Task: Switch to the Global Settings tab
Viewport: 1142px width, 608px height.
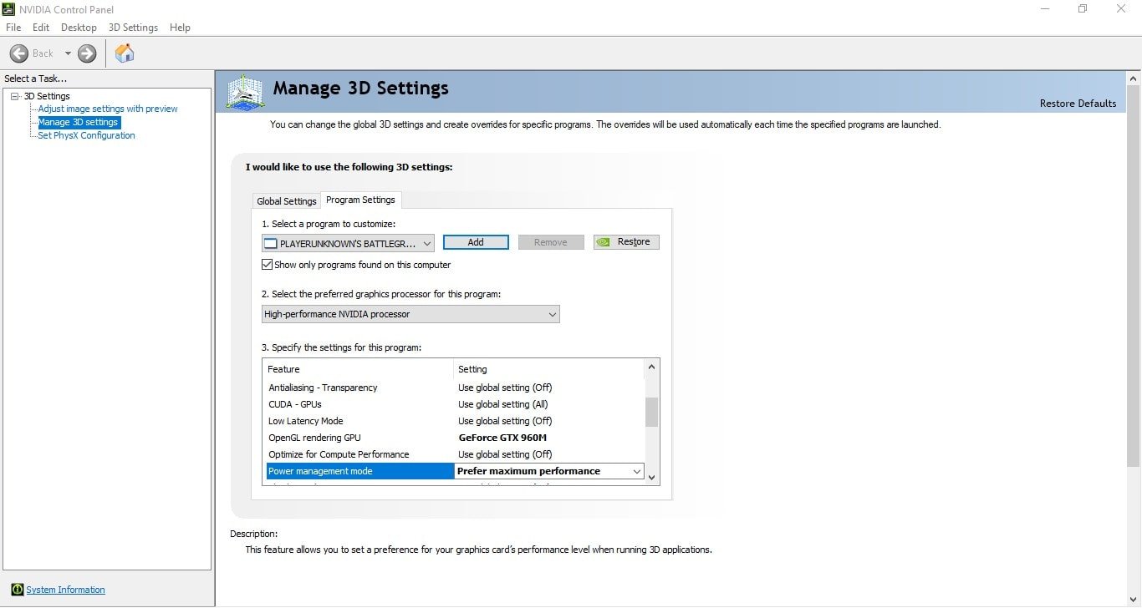Action: click(286, 201)
